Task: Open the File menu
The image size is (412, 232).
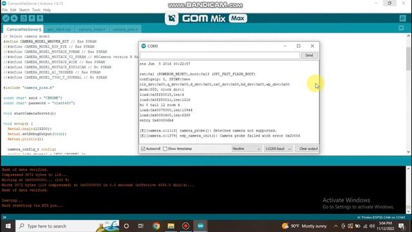Action: tap(5, 10)
